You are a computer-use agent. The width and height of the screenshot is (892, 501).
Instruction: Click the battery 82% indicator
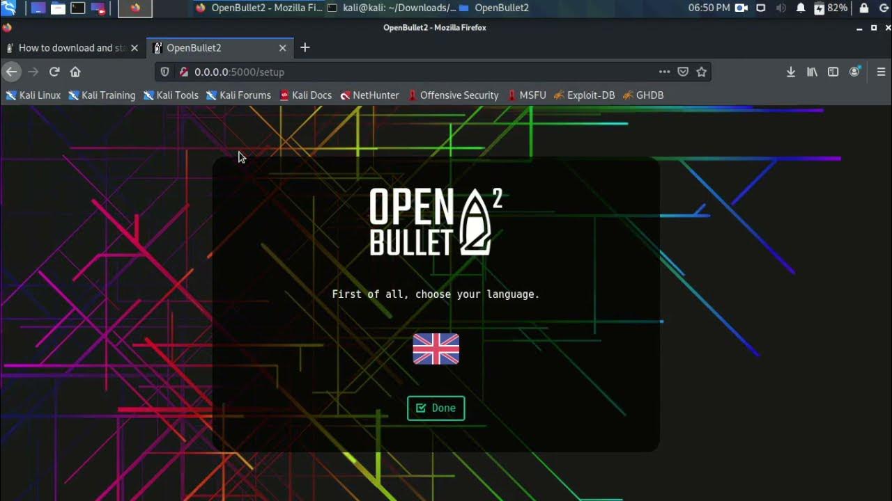(x=831, y=8)
